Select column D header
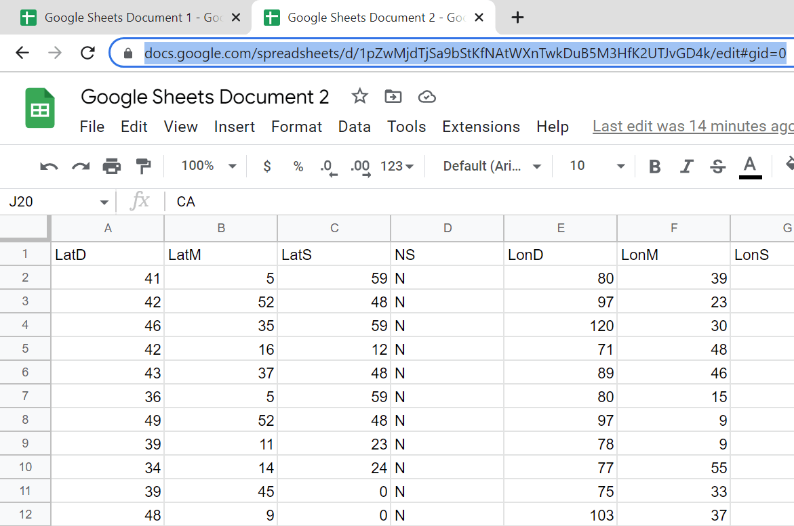794x526 pixels. click(x=448, y=228)
